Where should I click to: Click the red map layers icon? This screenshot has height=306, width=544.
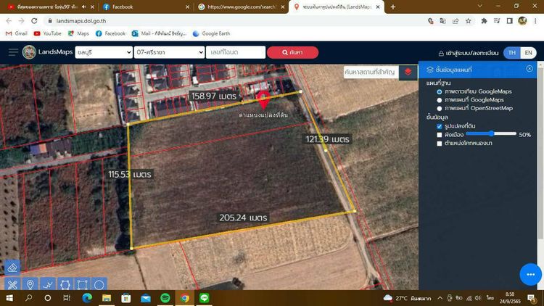click(x=408, y=72)
